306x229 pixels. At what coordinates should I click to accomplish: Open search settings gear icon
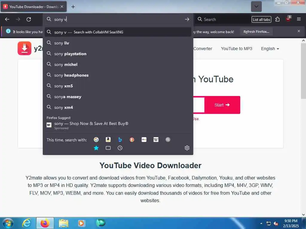click(x=187, y=148)
